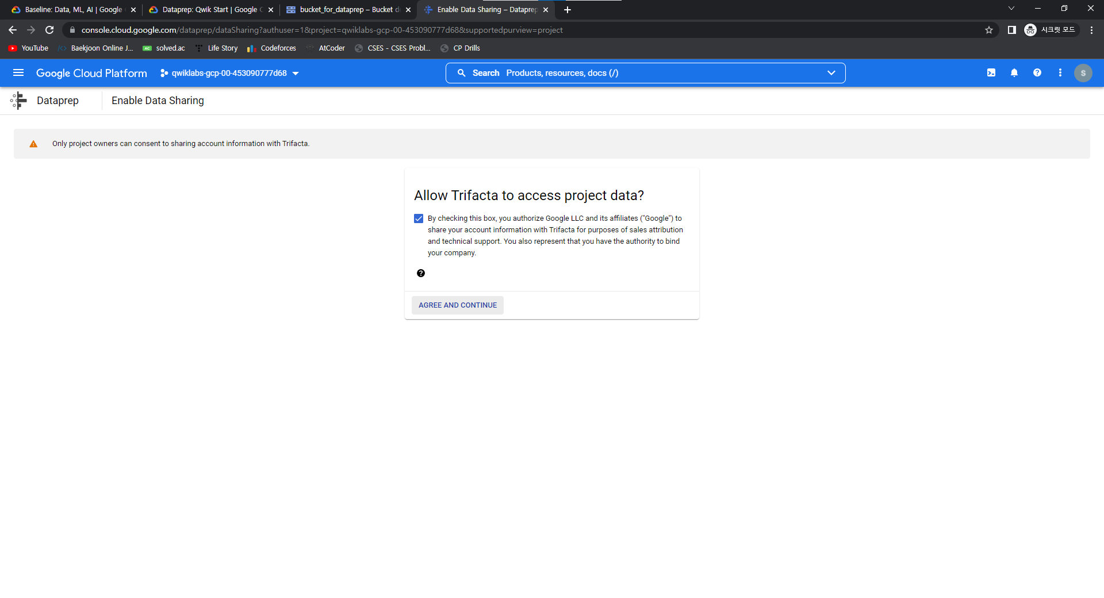The height and width of the screenshot is (598, 1104).
Task: Close the Baseline: Data, ML, AI tab
Action: pos(133,10)
